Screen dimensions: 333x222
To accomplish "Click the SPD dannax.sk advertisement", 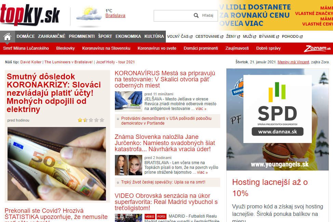I will pos(277,109).
